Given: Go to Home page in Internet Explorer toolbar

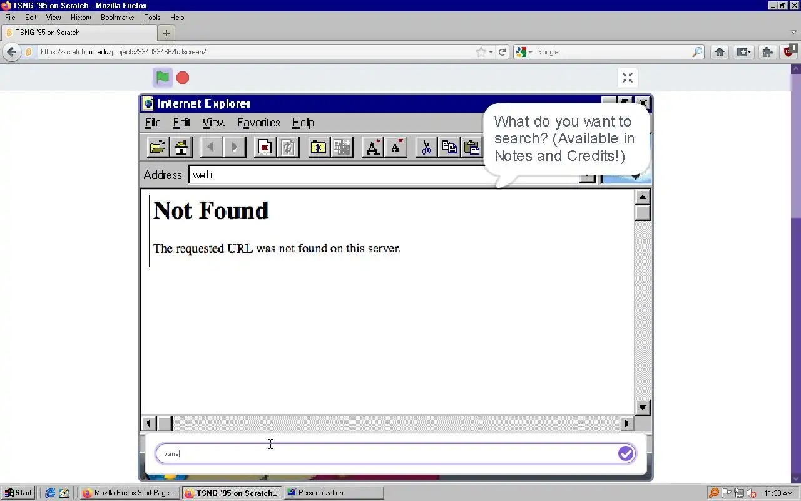Looking at the screenshot, I should pyautogui.click(x=181, y=147).
